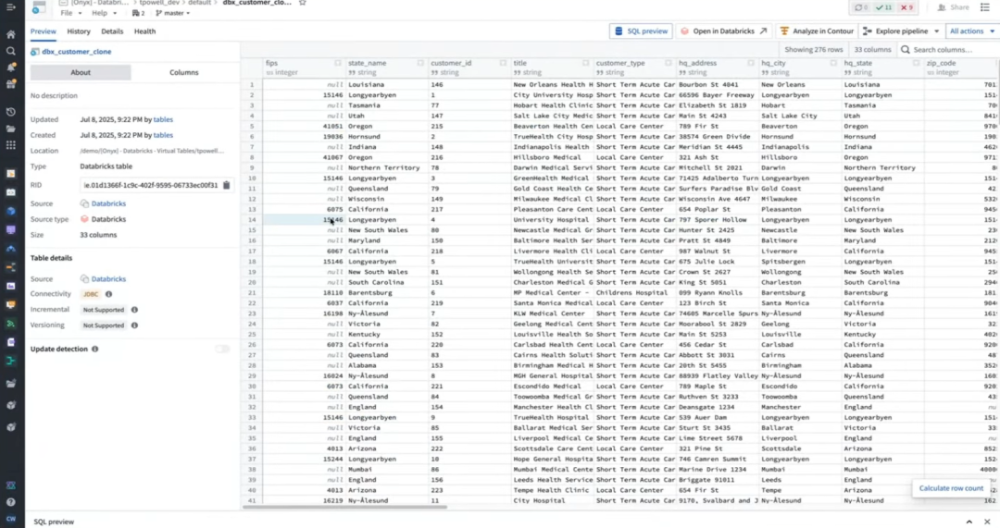Click the failed checks count 9
Viewport: 1000px width, 528px height.
[906, 7]
